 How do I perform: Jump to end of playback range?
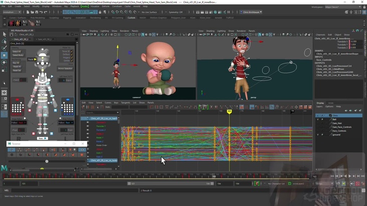click(x=362, y=176)
